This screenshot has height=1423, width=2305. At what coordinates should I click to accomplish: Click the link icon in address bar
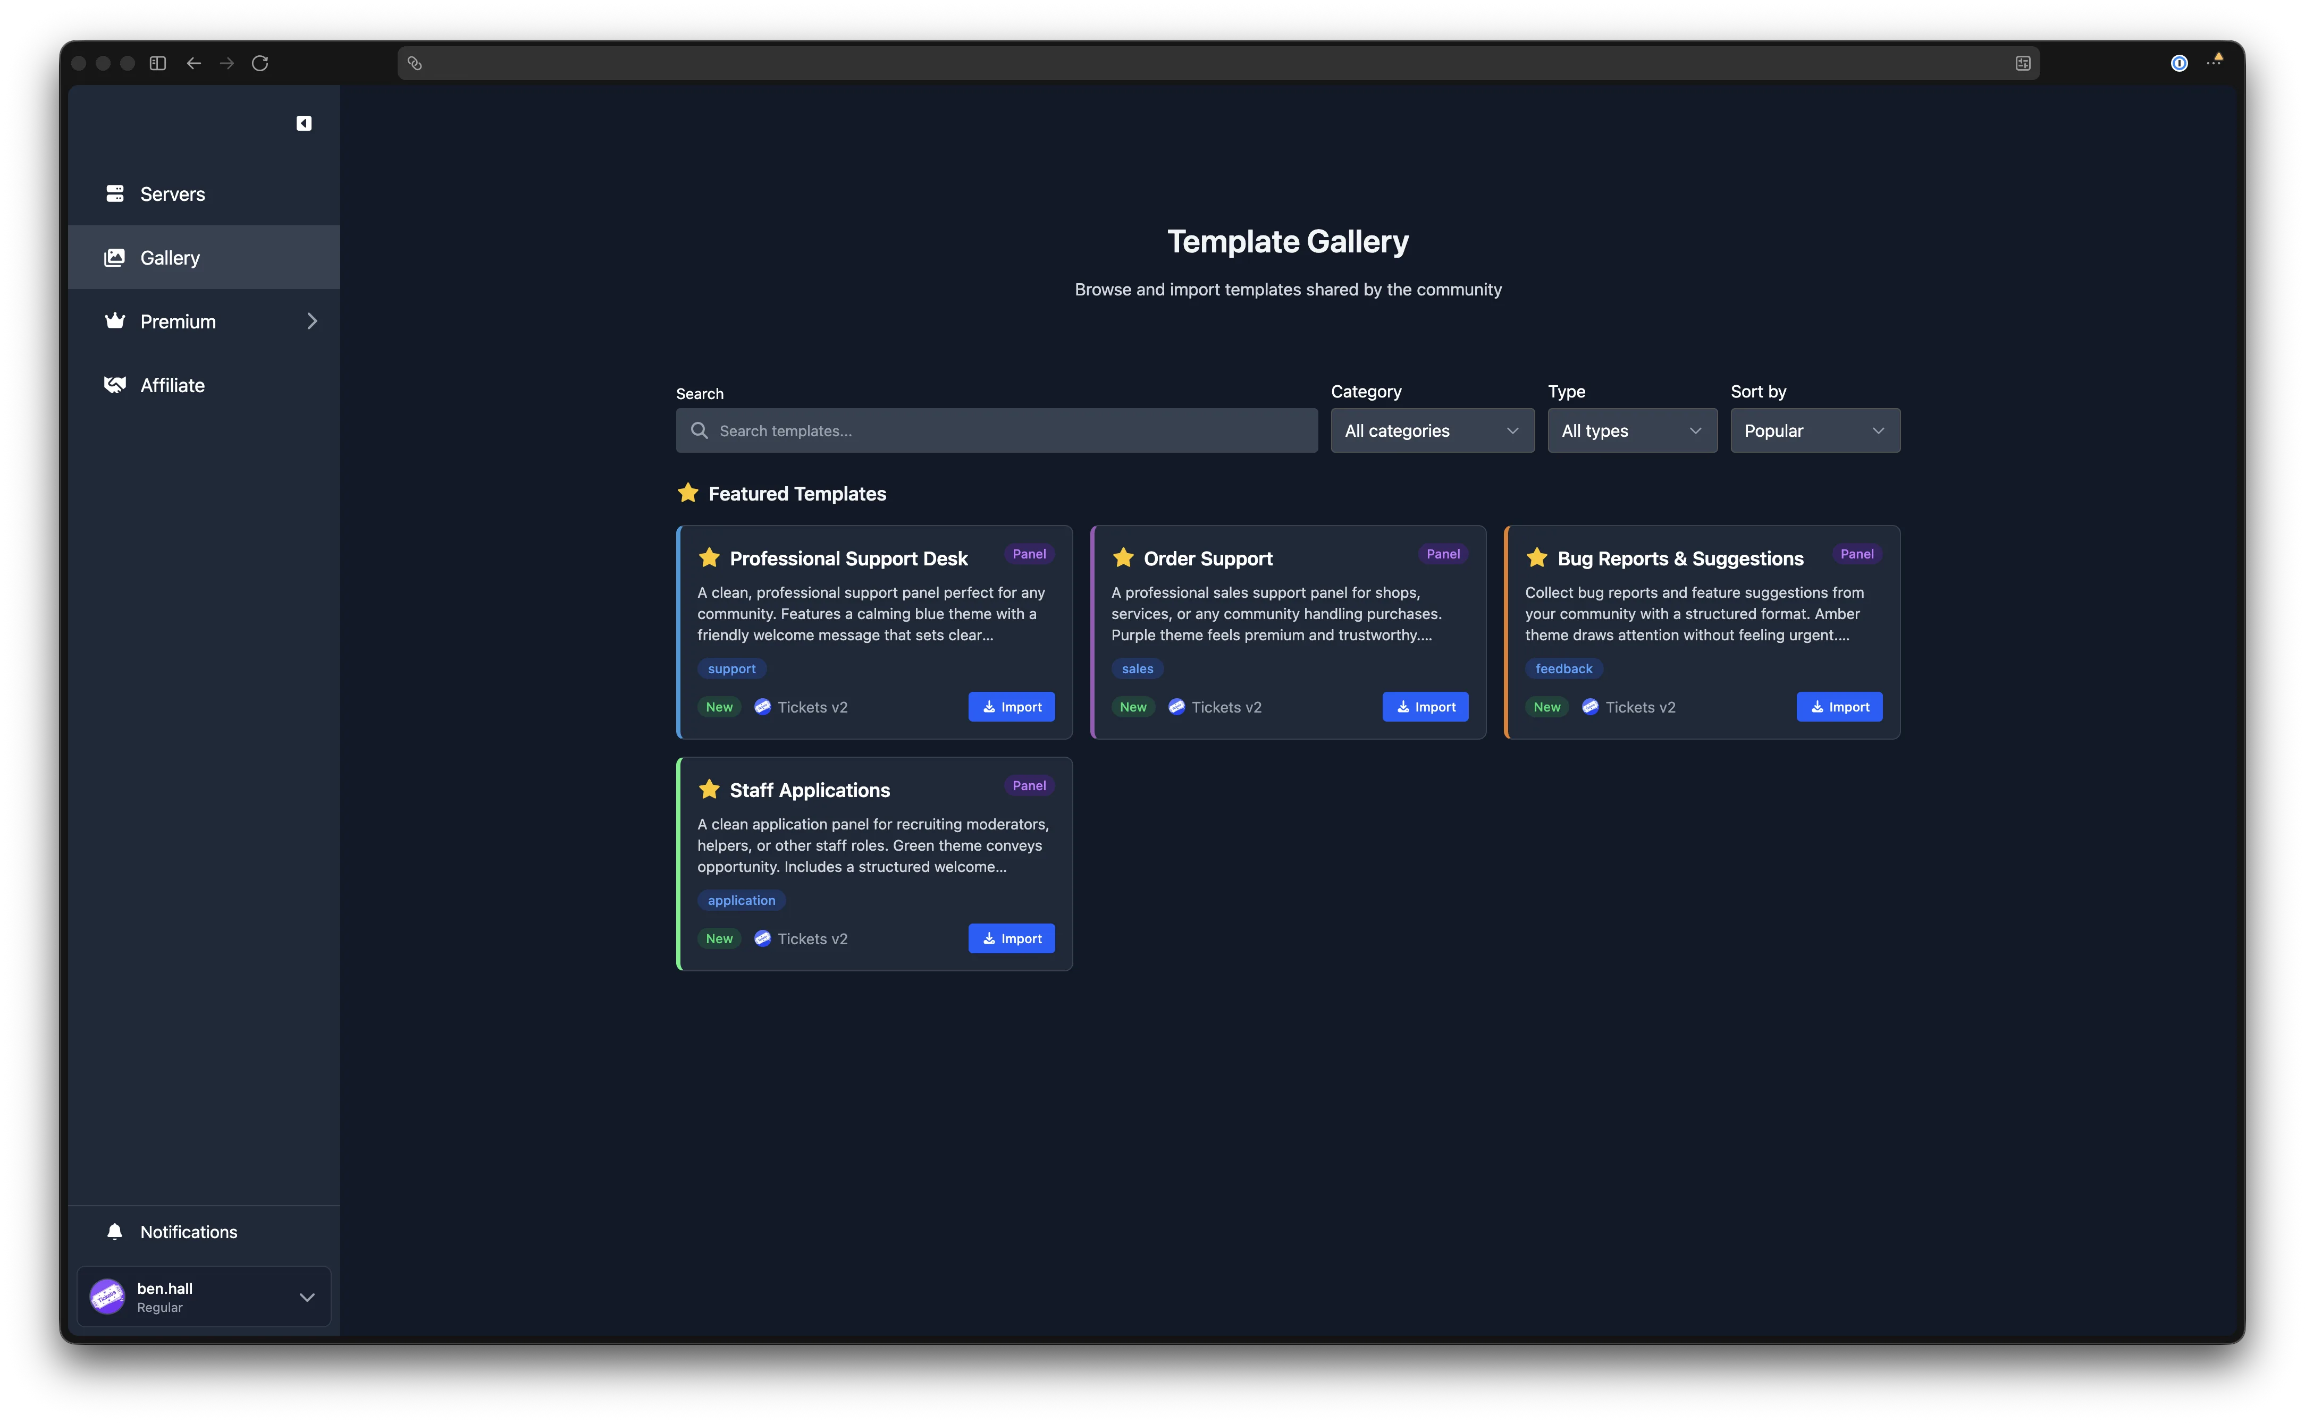pyautogui.click(x=414, y=63)
